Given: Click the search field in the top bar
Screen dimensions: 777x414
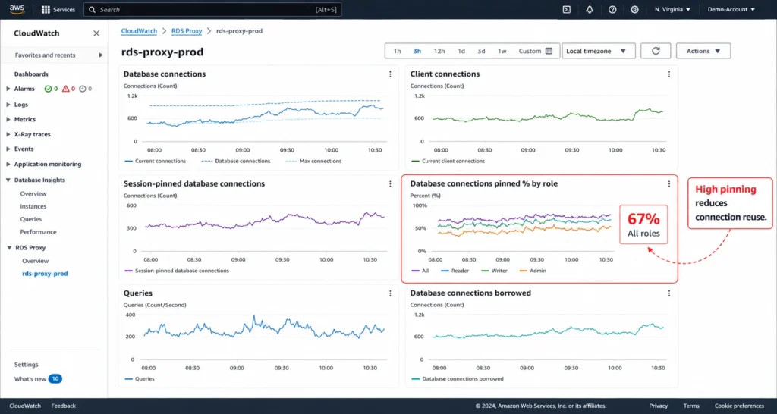Looking at the screenshot, I should (x=212, y=9).
